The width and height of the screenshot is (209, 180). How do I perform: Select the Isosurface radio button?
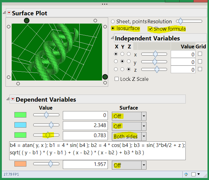[x=113, y=28]
